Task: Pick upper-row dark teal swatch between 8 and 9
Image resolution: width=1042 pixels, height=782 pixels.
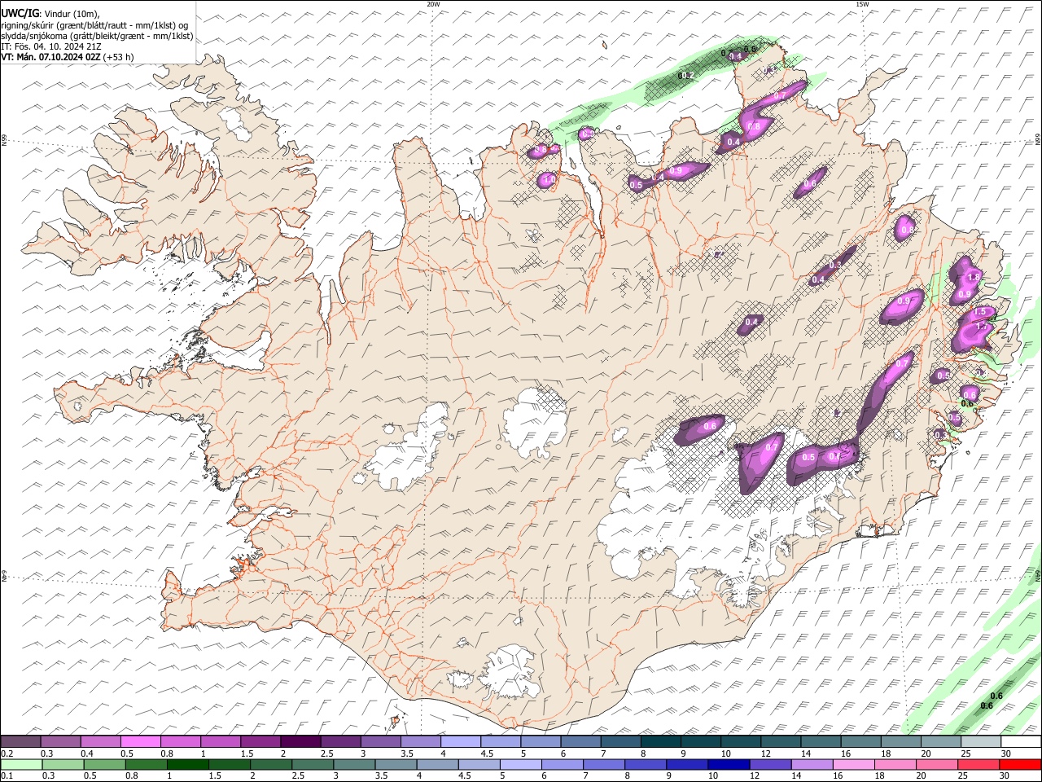Action: 661,742
